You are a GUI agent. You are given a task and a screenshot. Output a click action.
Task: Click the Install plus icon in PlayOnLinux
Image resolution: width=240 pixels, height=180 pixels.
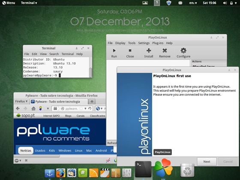[149, 51]
